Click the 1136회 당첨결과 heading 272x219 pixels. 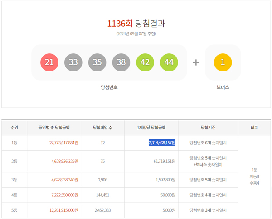click(136, 24)
